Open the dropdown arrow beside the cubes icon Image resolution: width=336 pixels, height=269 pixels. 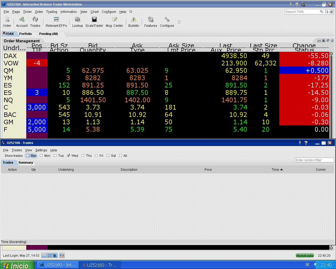[307, 4]
